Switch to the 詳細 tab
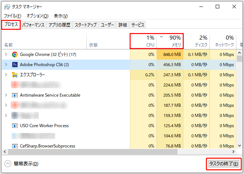244x174 pixels. 123,25
